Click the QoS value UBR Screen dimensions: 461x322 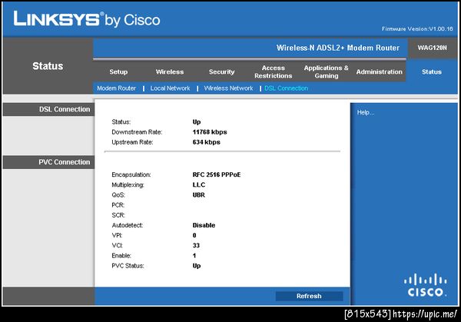199,195
